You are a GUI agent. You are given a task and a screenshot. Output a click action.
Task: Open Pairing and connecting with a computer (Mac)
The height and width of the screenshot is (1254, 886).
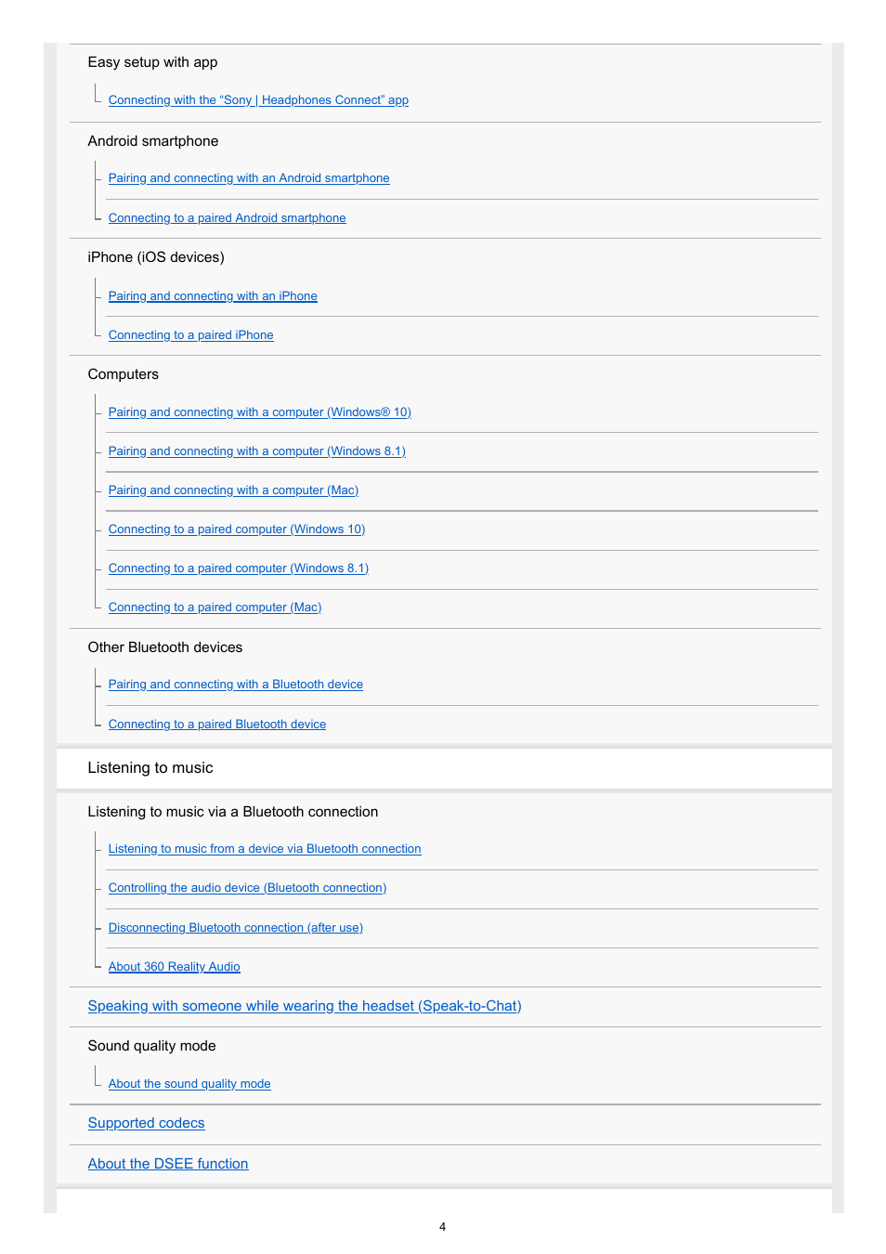pos(233,490)
